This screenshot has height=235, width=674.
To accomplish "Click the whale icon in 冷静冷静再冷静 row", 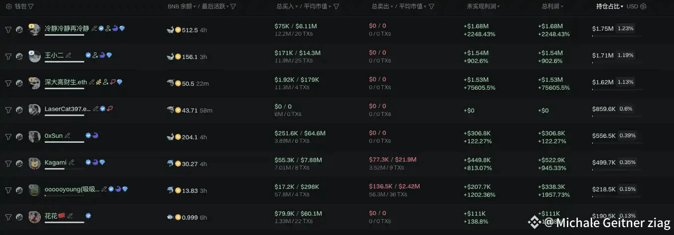I will (170, 30).
